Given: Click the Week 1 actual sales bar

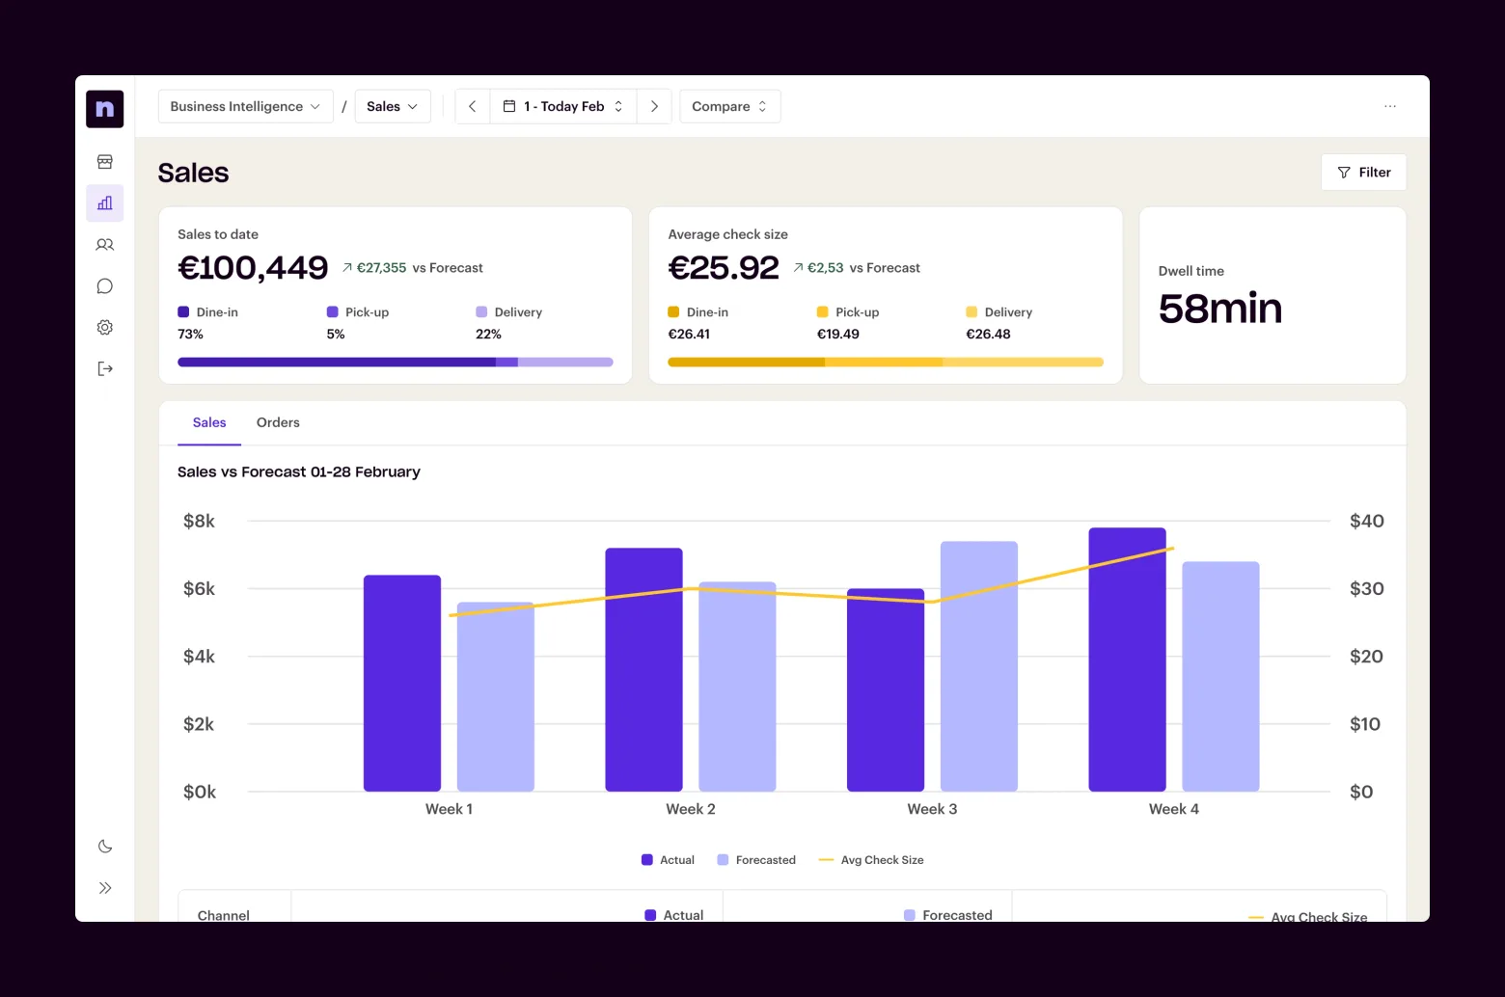Looking at the screenshot, I should pyautogui.click(x=402, y=684).
